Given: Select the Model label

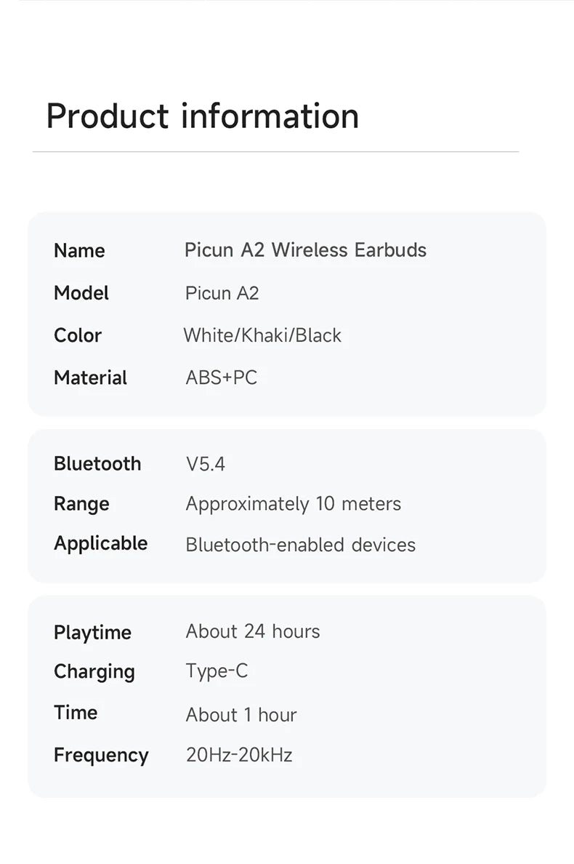Looking at the screenshot, I should [81, 293].
